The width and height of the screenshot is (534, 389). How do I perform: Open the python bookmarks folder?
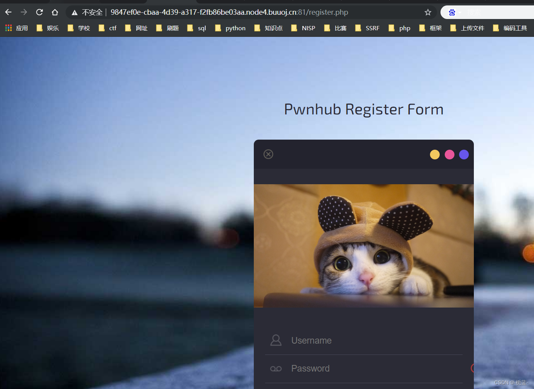click(x=235, y=28)
